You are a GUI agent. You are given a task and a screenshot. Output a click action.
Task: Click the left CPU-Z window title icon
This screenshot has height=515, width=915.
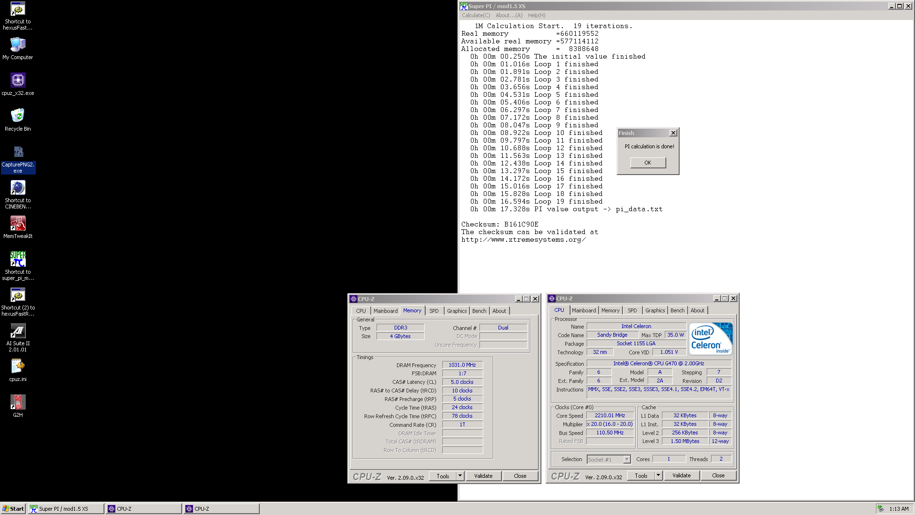(354, 299)
